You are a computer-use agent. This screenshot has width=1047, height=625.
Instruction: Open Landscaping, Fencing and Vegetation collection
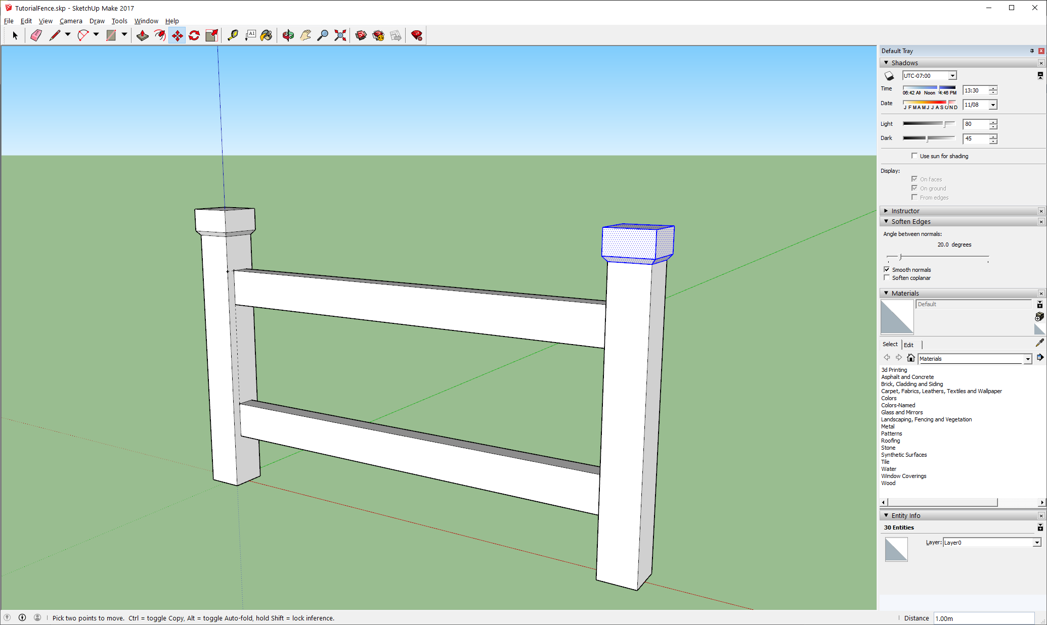pos(926,419)
